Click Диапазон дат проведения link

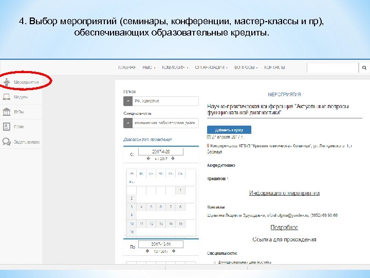click(x=147, y=140)
